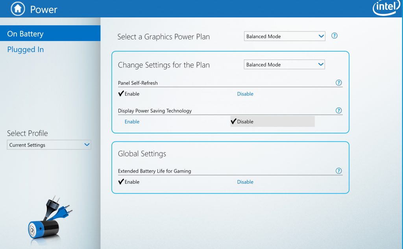The image size is (403, 249).
Task: Switch to the Plugged In tab
Action: pos(26,49)
